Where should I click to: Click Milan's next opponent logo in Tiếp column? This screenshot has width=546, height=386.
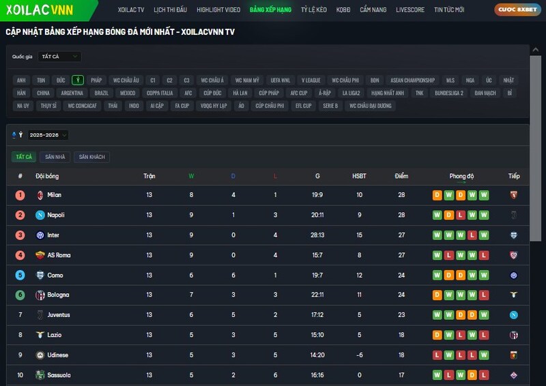click(x=514, y=195)
